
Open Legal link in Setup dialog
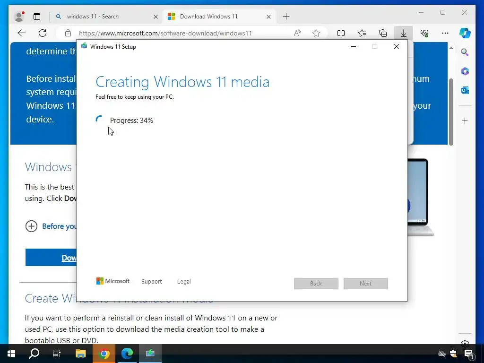[x=184, y=282]
